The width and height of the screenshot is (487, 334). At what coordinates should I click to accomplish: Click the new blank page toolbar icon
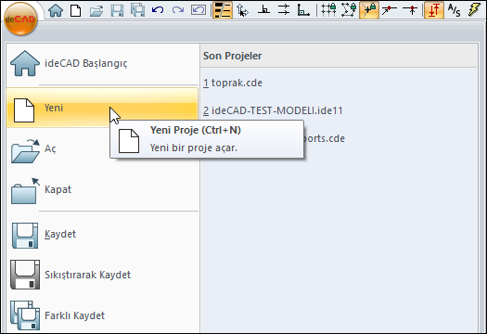coord(76,10)
